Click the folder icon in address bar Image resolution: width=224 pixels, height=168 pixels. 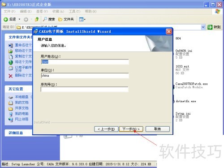tap(19, 27)
